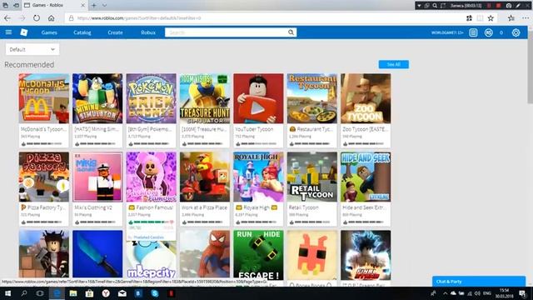Open the Zoo Tycoon game title link

[365, 129]
